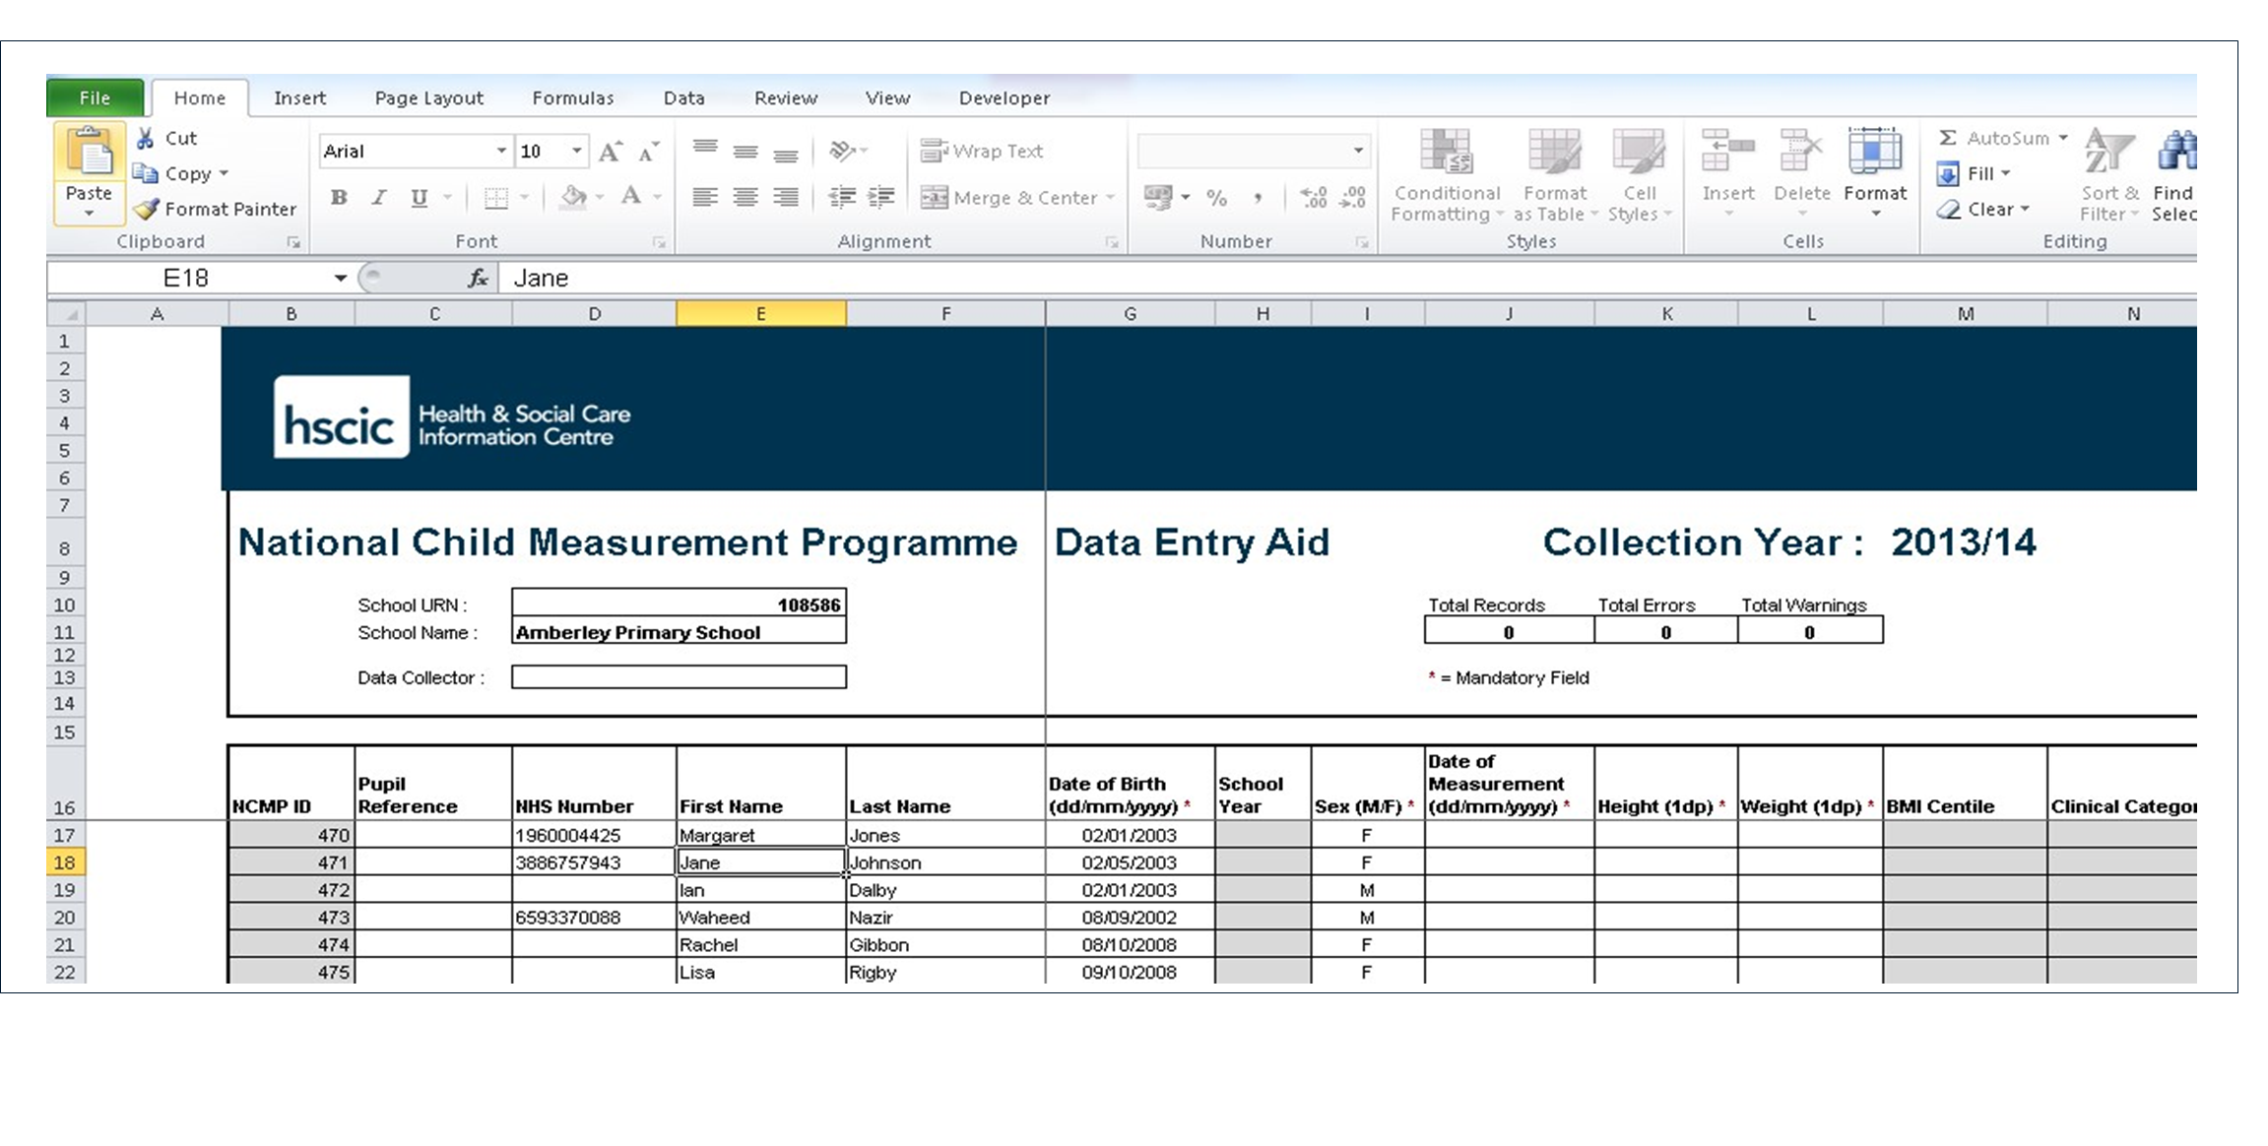2268x1146 pixels.
Task: Click Middle Align icon
Action: coord(745,151)
